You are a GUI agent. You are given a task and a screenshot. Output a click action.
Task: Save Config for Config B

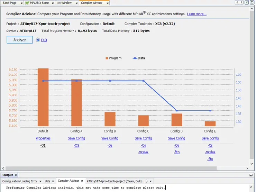[x=110, y=138]
